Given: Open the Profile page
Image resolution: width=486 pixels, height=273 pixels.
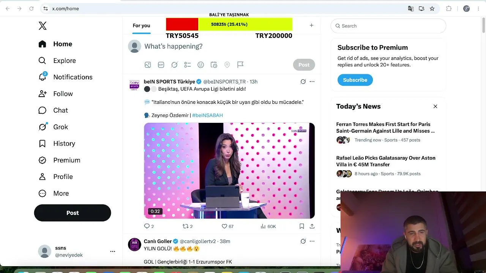Looking at the screenshot, I should coord(55,177).
